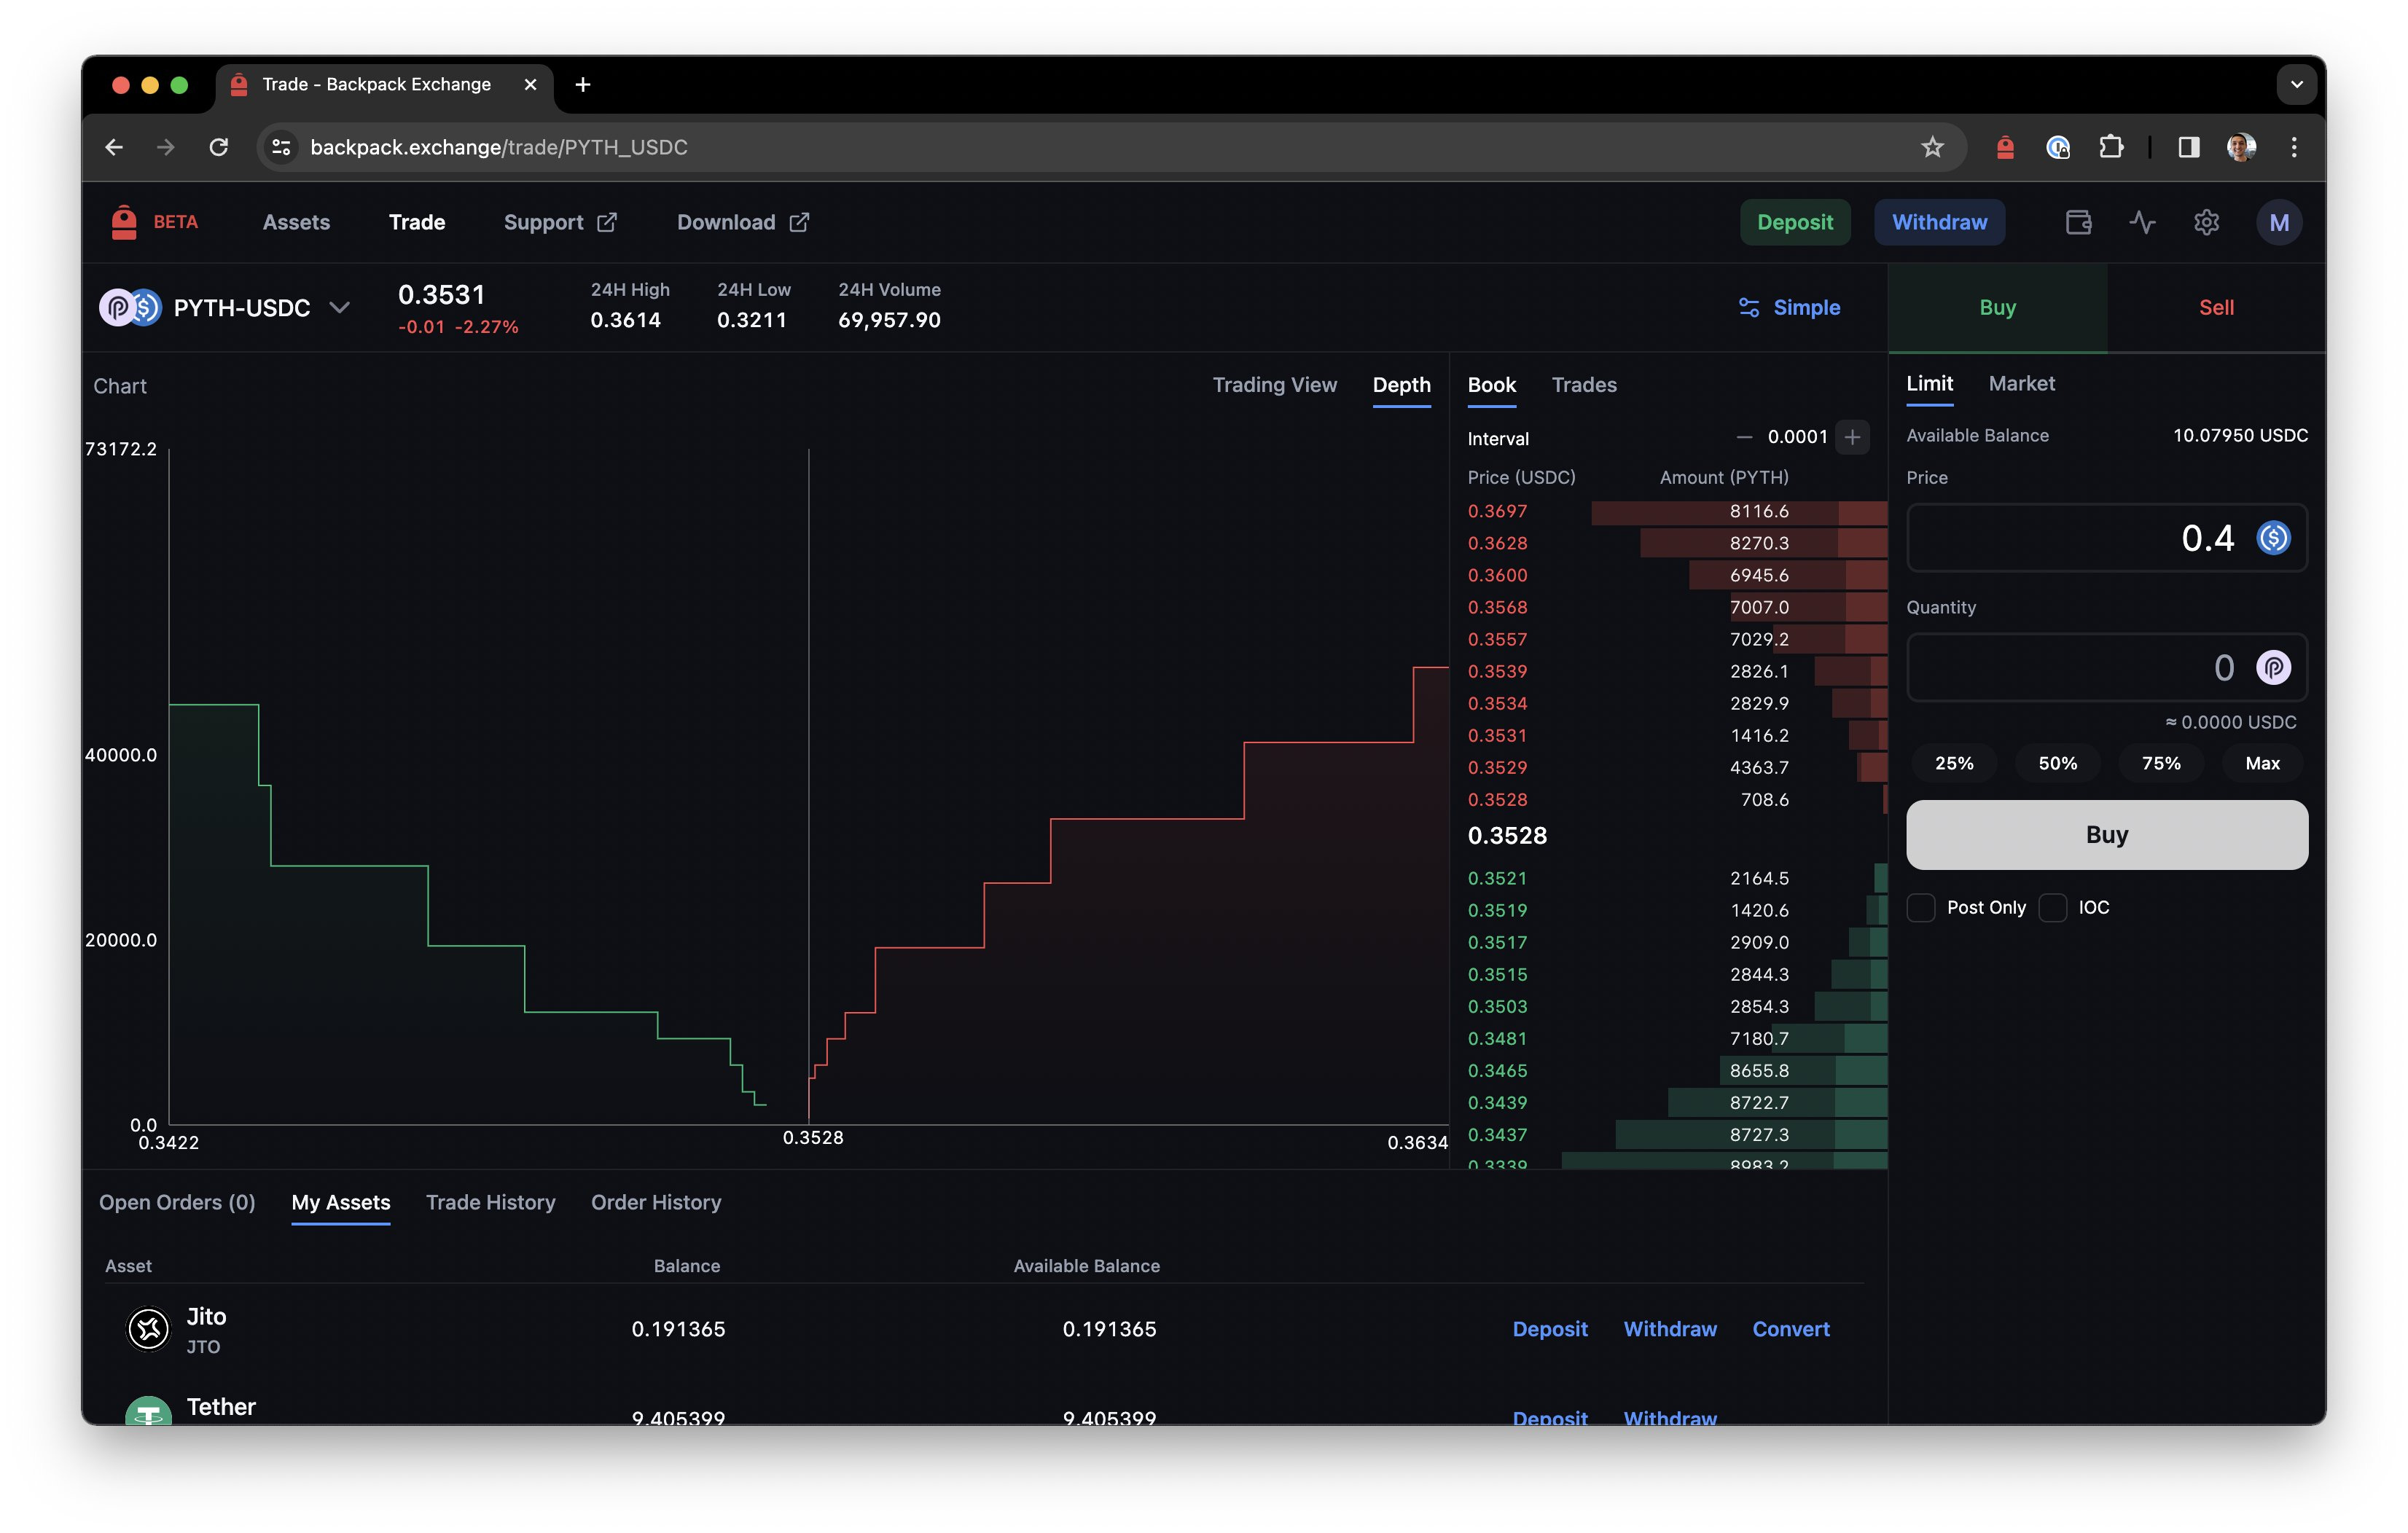
Task: Open the Trades tab
Action: click(1584, 385)
